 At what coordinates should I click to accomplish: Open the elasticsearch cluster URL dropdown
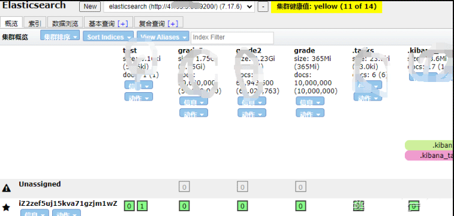[179, 7]
